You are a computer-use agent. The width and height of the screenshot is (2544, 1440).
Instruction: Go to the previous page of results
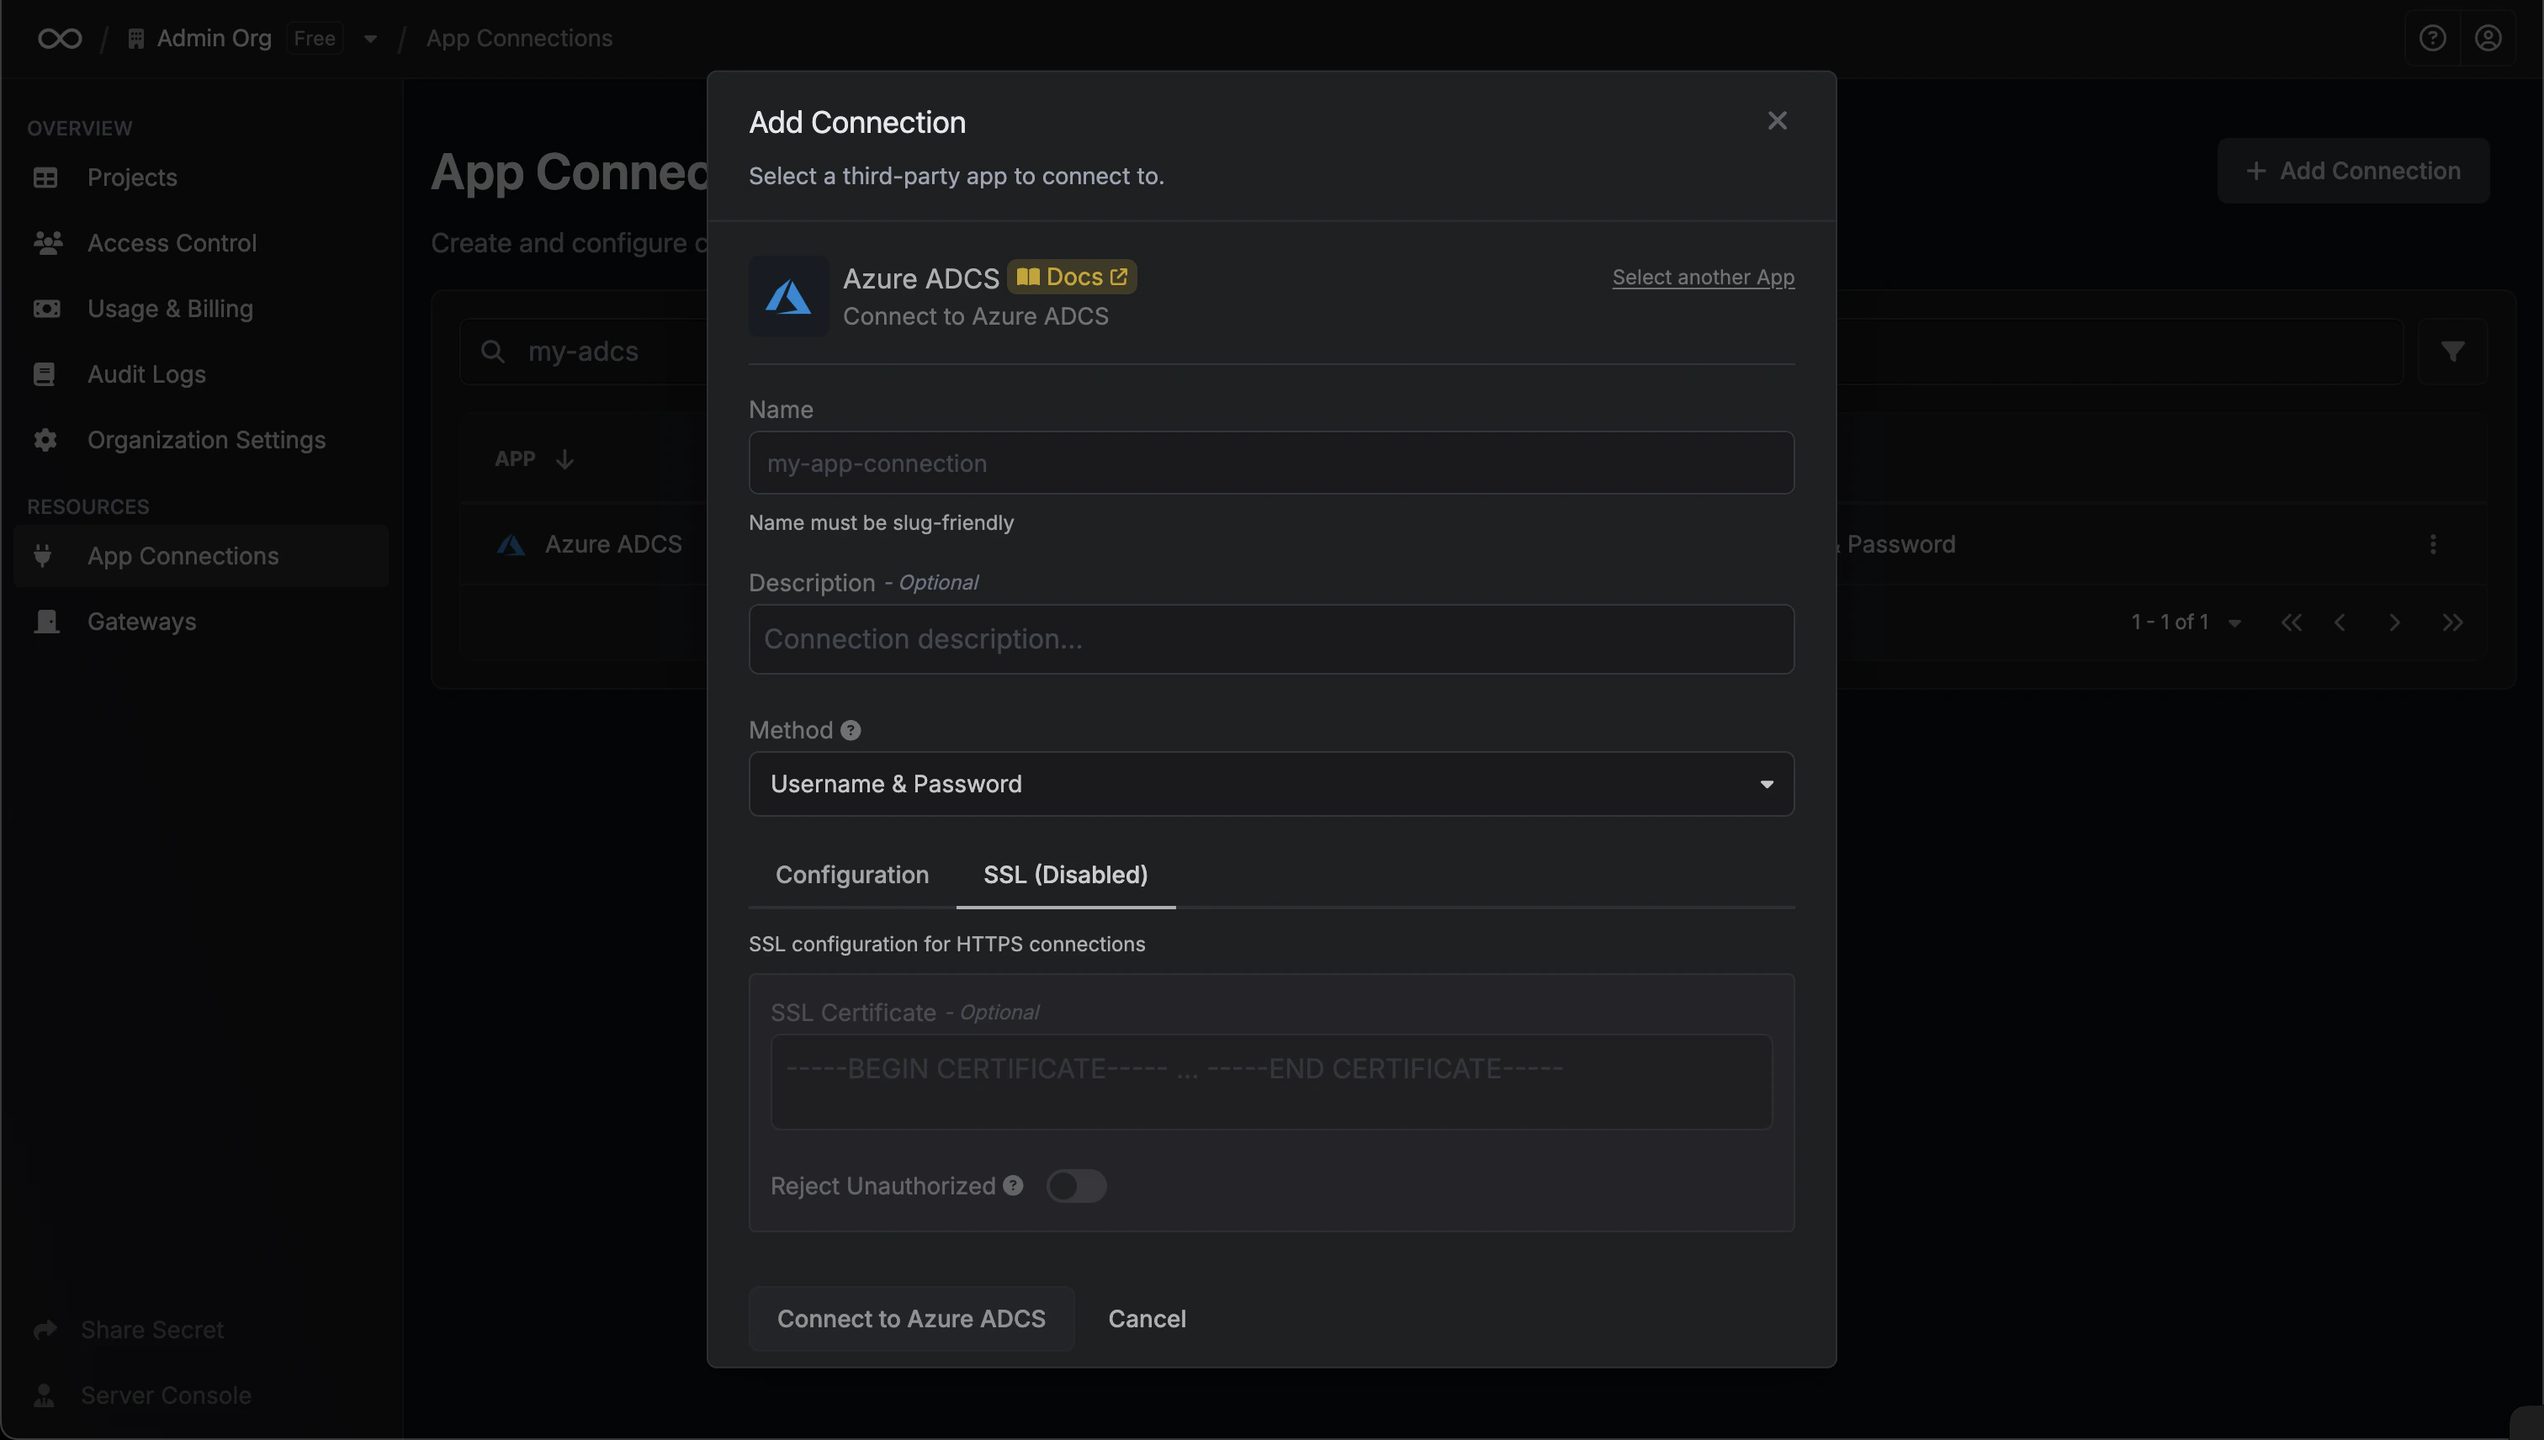(x=2340, y=623)
